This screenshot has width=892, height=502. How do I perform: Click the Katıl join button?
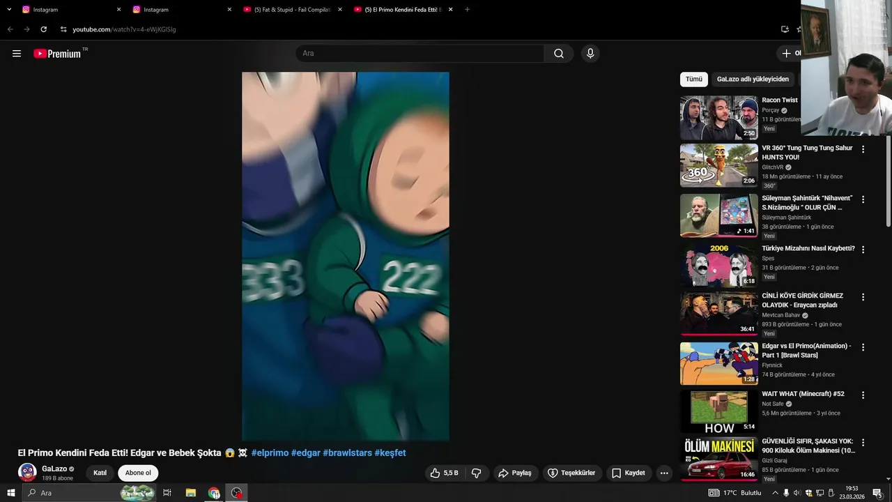100,473
